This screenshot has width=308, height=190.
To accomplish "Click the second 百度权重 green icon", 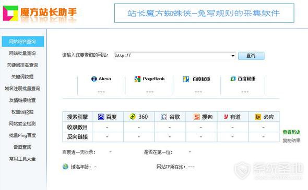I will pos(233,79).
